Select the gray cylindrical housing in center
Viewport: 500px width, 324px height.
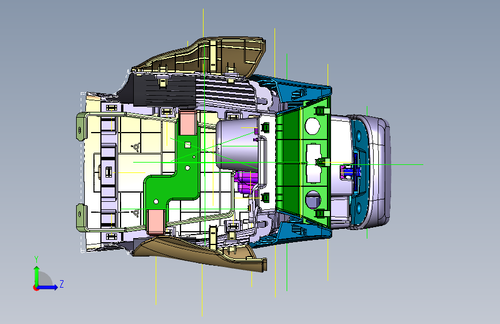pos(237,145)
